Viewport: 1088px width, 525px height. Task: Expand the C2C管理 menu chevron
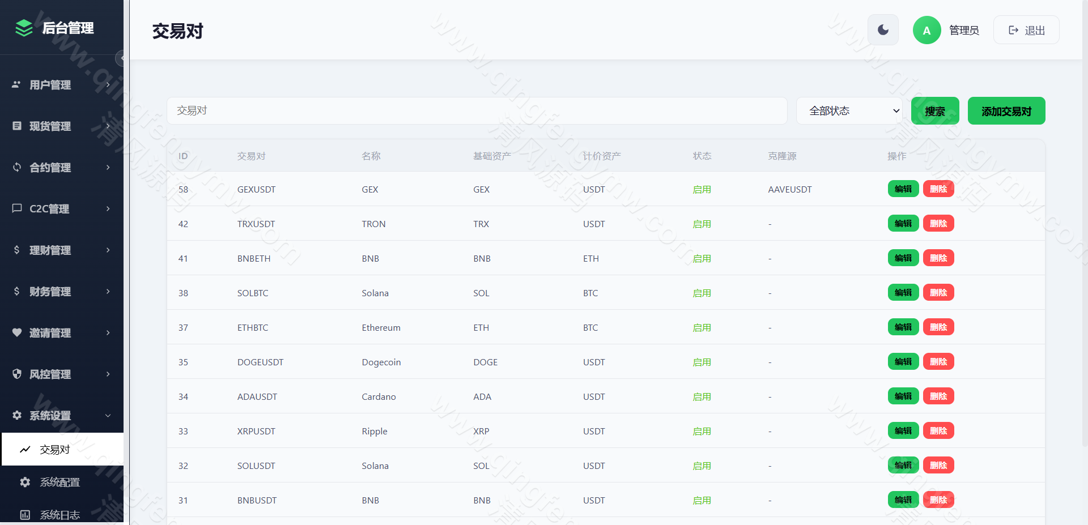[x=108, y=208]
